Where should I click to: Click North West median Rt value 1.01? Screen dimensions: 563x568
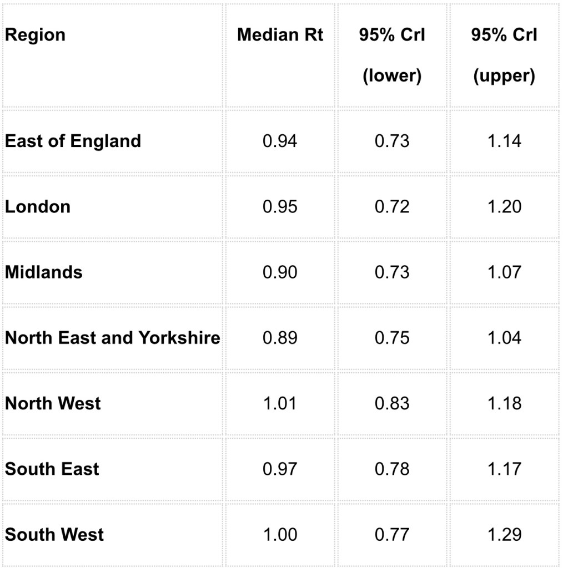click(280, 403)
